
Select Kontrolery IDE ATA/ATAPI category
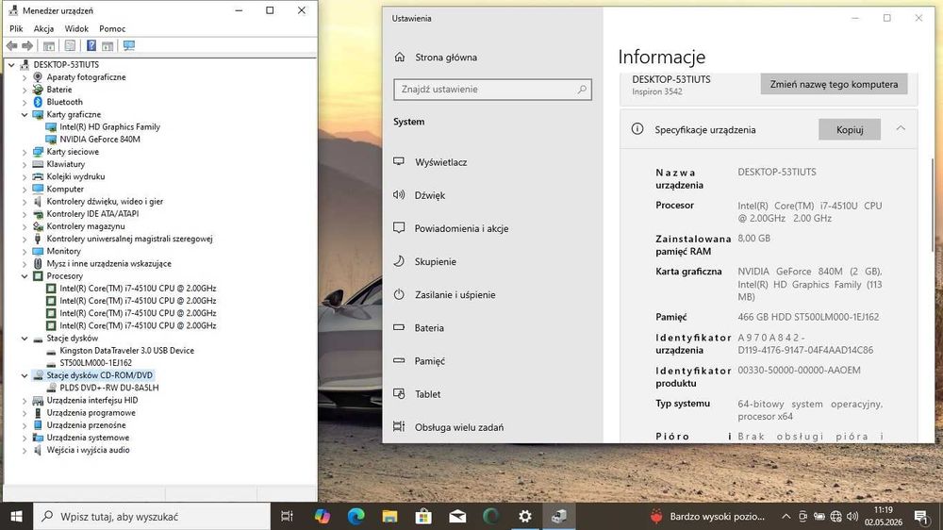tap(92, 213)
